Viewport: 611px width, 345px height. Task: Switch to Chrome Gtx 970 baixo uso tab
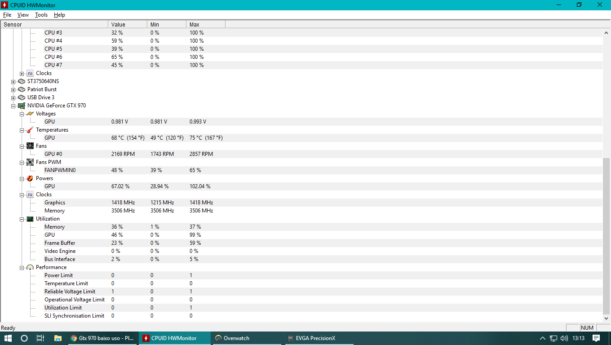(x=103, y=338)
